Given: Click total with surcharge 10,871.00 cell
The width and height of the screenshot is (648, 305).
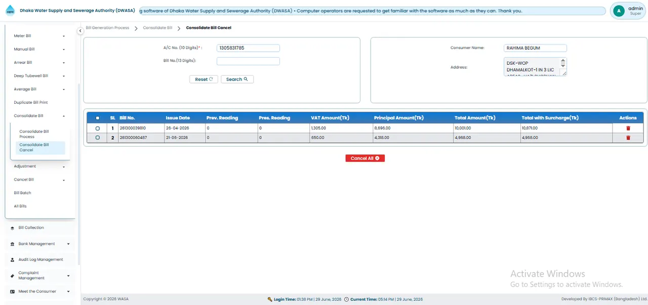Looking at the screenshot, I should point(566,128).
